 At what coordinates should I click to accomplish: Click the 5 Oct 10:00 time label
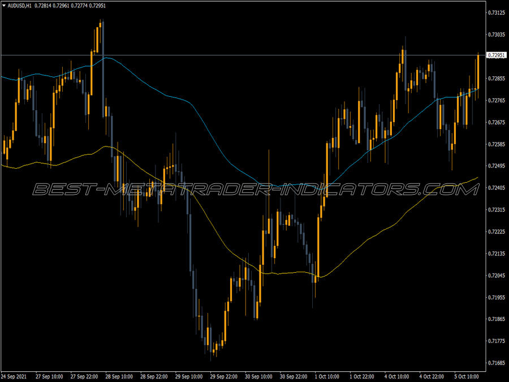(x=467, y=377)
